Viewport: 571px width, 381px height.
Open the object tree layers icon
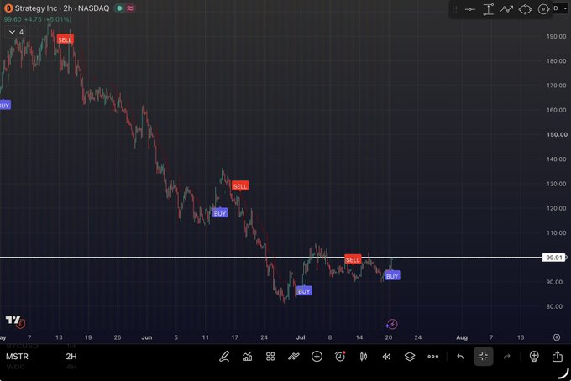pyautogui.click(x=410, y=357)
